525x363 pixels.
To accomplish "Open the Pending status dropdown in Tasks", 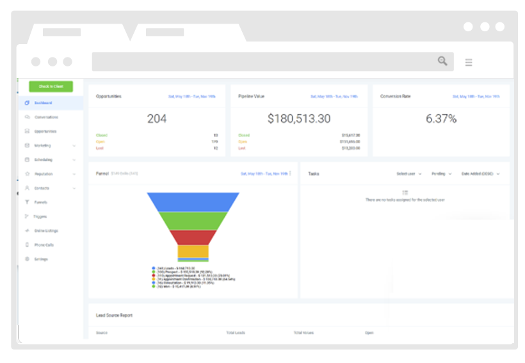I will point(441,174).
